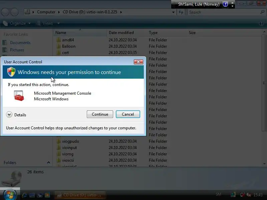This screenshot has height=200, width=267.
Task: Open the Windows Start orb
Action: (10, 194)
